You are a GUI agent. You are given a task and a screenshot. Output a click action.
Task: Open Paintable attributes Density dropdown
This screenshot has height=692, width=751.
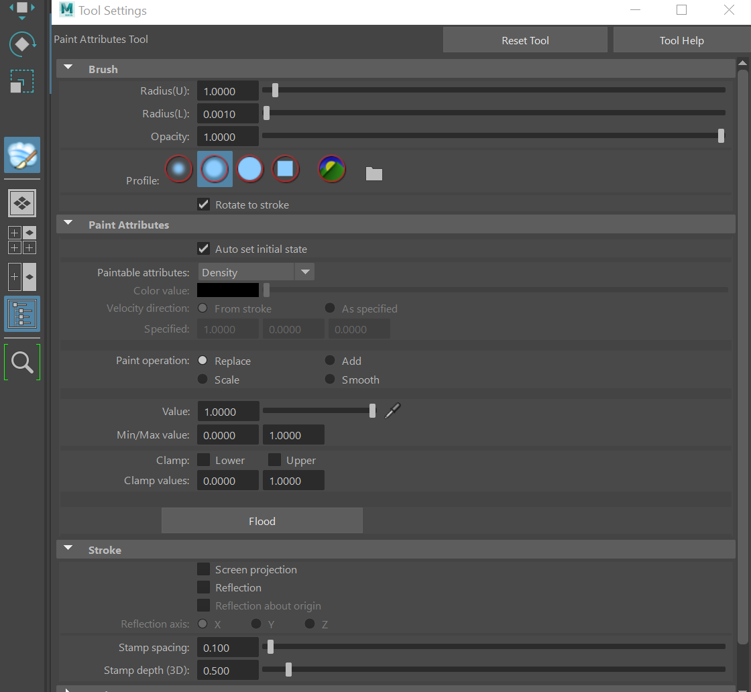256,272
